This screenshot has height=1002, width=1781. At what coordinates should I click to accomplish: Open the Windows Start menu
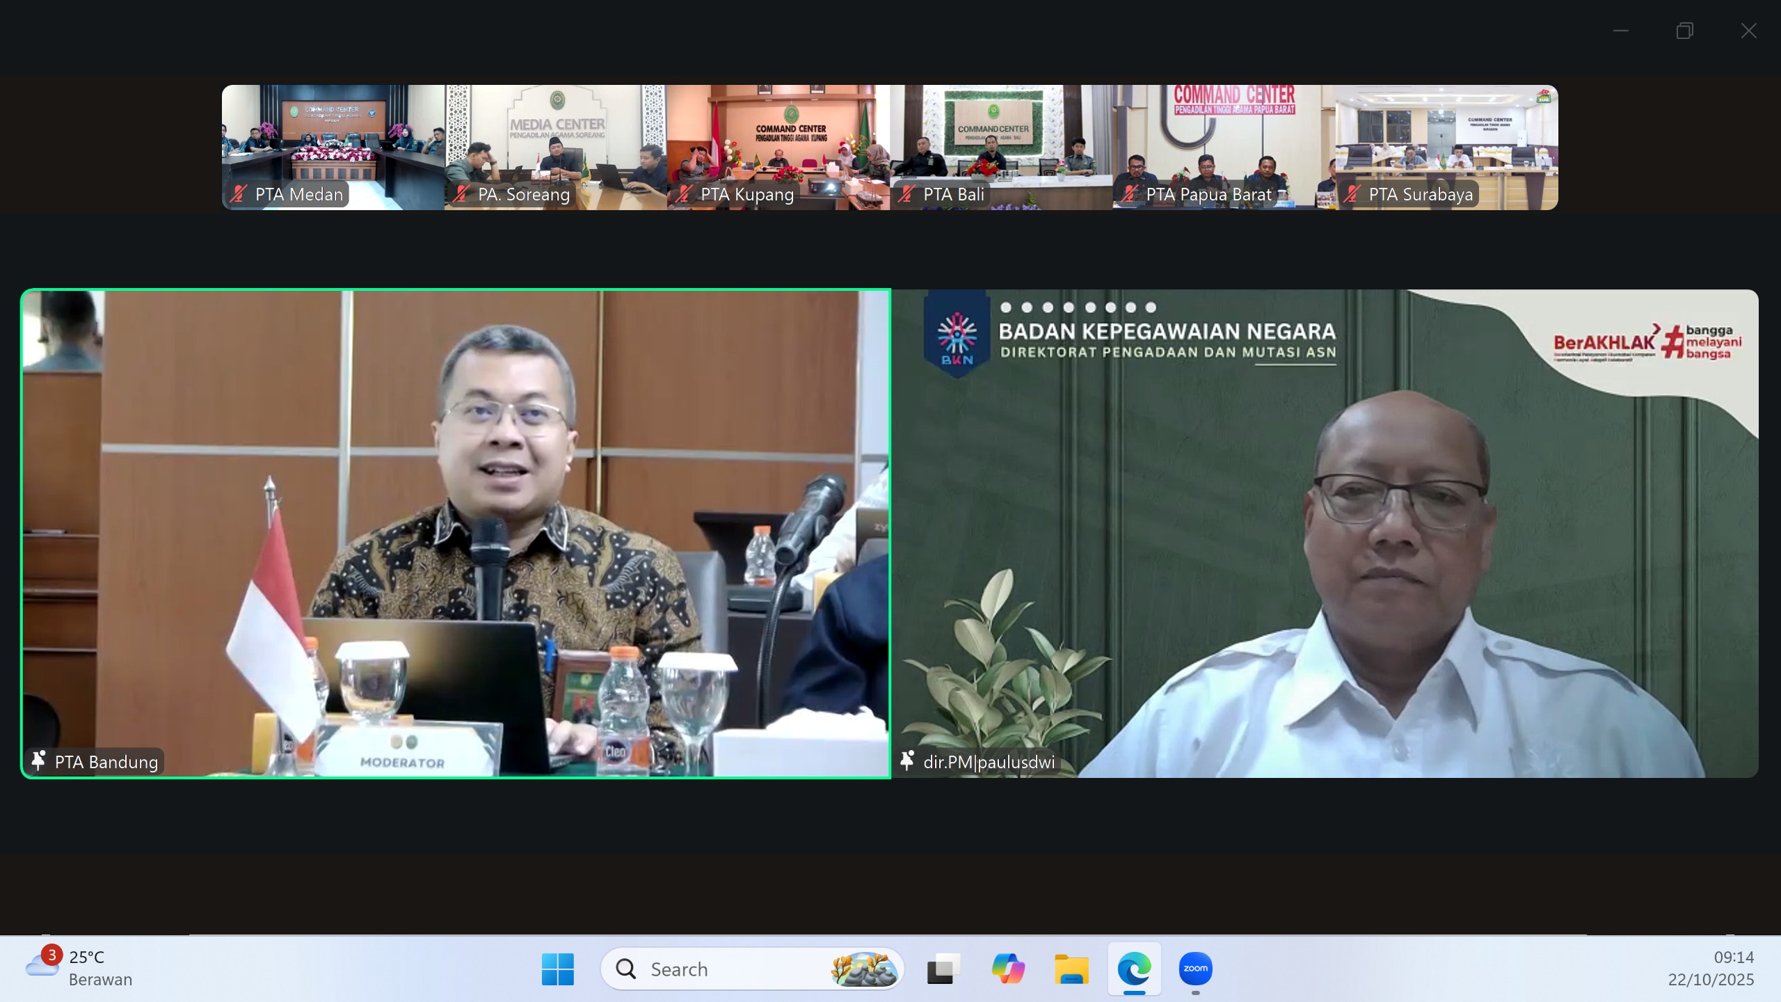point(557,969)
